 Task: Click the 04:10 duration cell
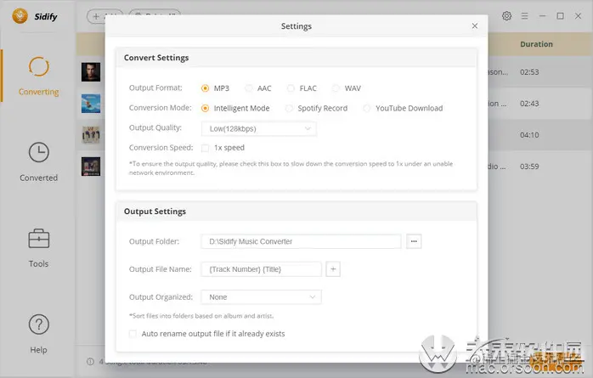[x=529, y=135]
